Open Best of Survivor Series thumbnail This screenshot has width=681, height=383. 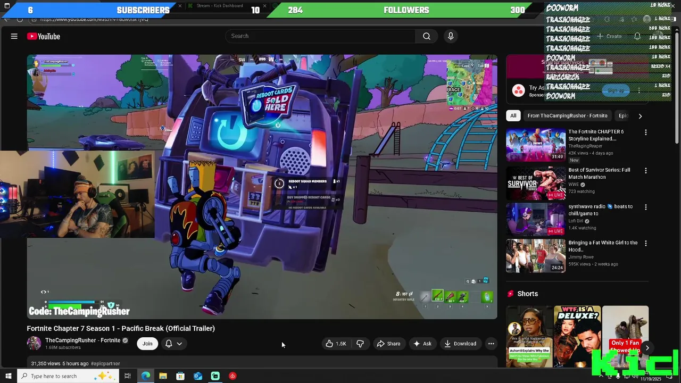click(535, 183)
